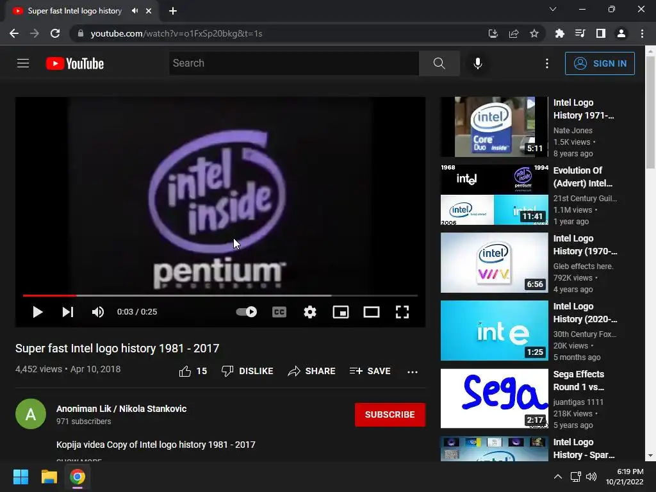Toggle Chrome side panel

(601, 33)
